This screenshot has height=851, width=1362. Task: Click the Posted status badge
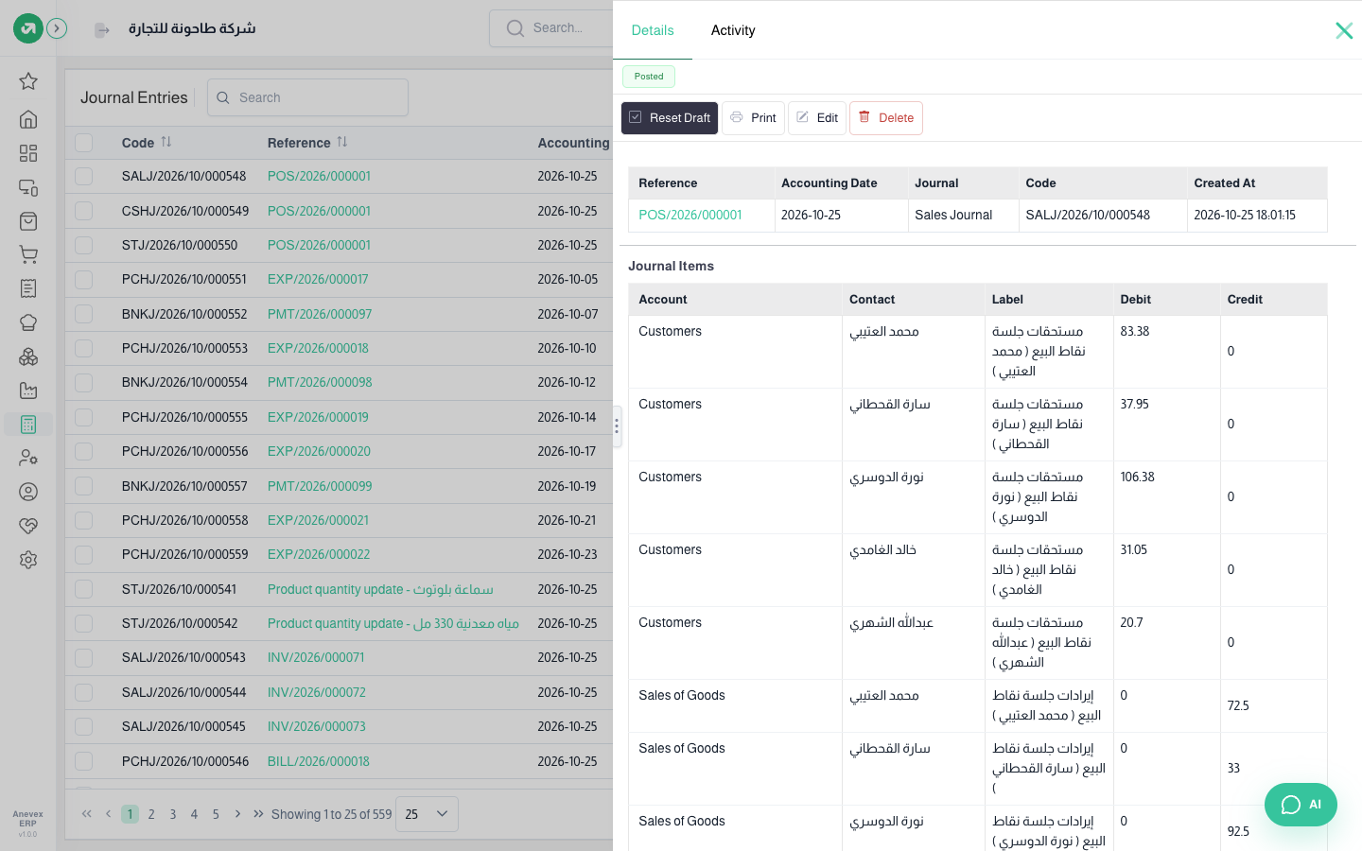(x=649, y=77)
